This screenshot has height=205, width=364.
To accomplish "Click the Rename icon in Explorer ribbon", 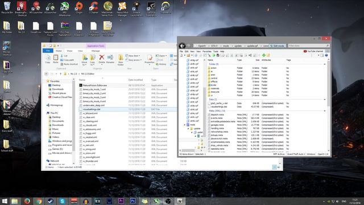I will pos(110,59).
